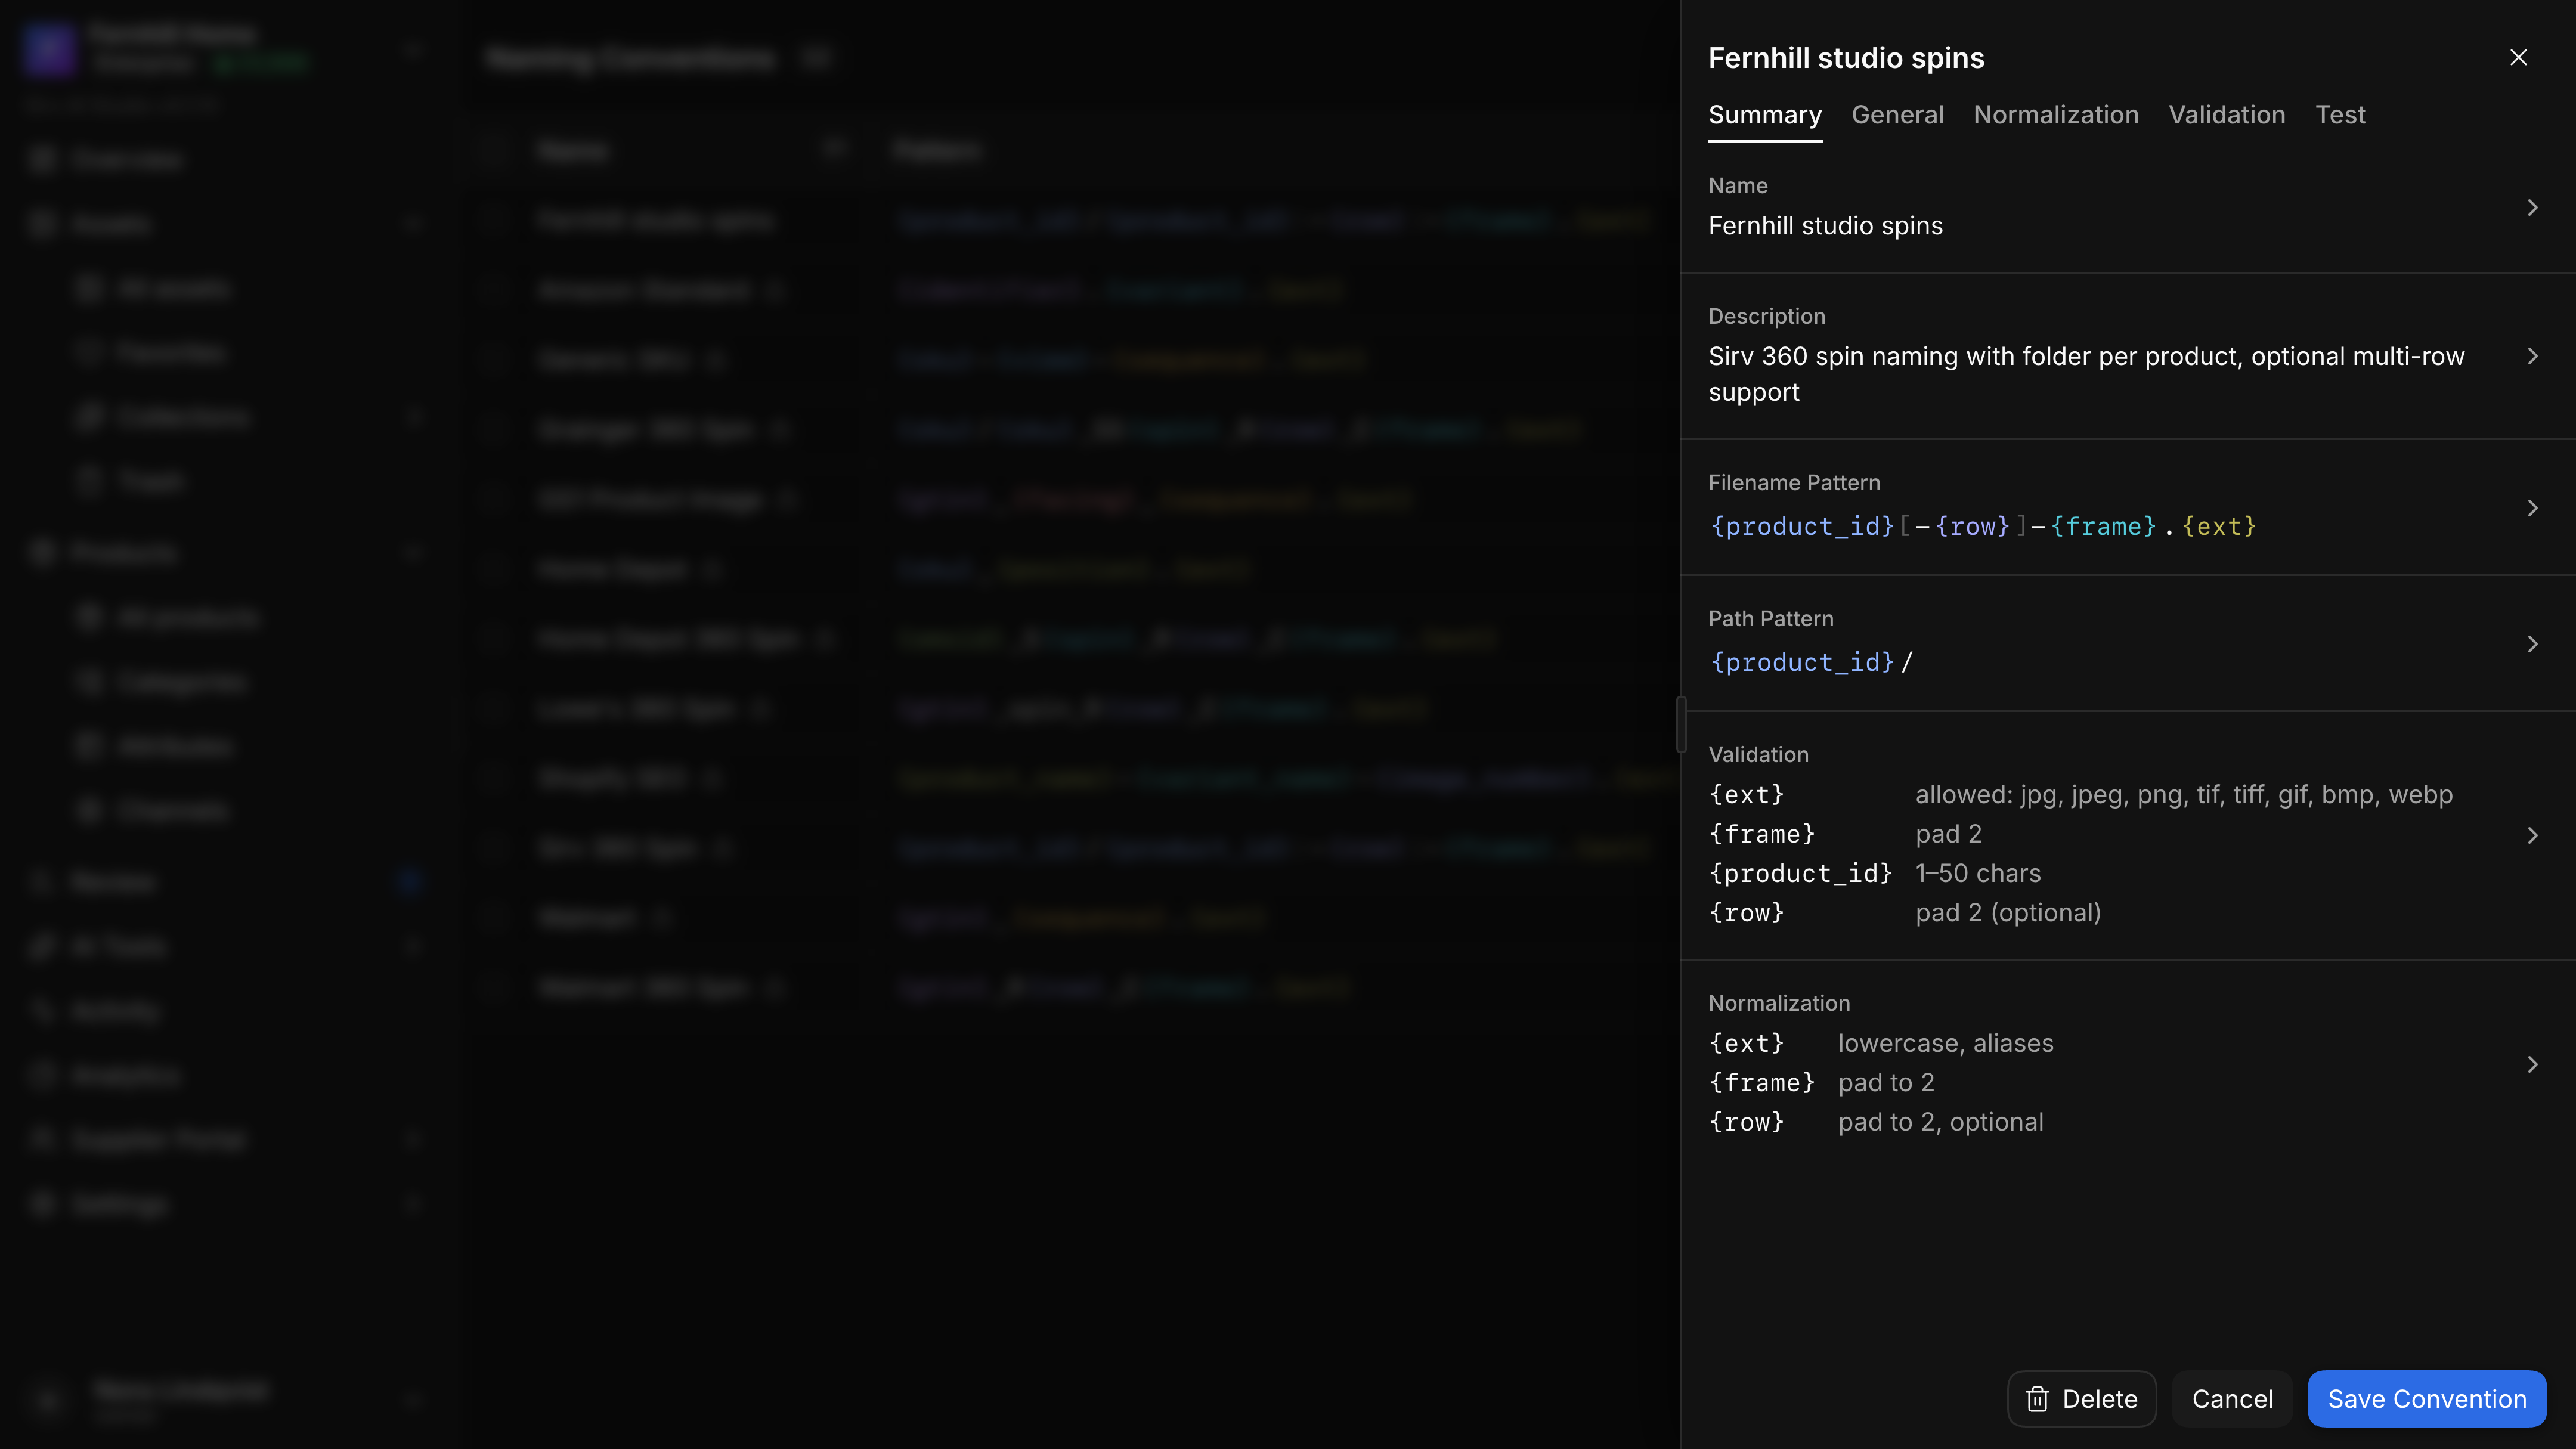Expand the Description row chevron
Image resolution: width=2576 pixels, height=1449 pixels.
(x=2532, y=356)
